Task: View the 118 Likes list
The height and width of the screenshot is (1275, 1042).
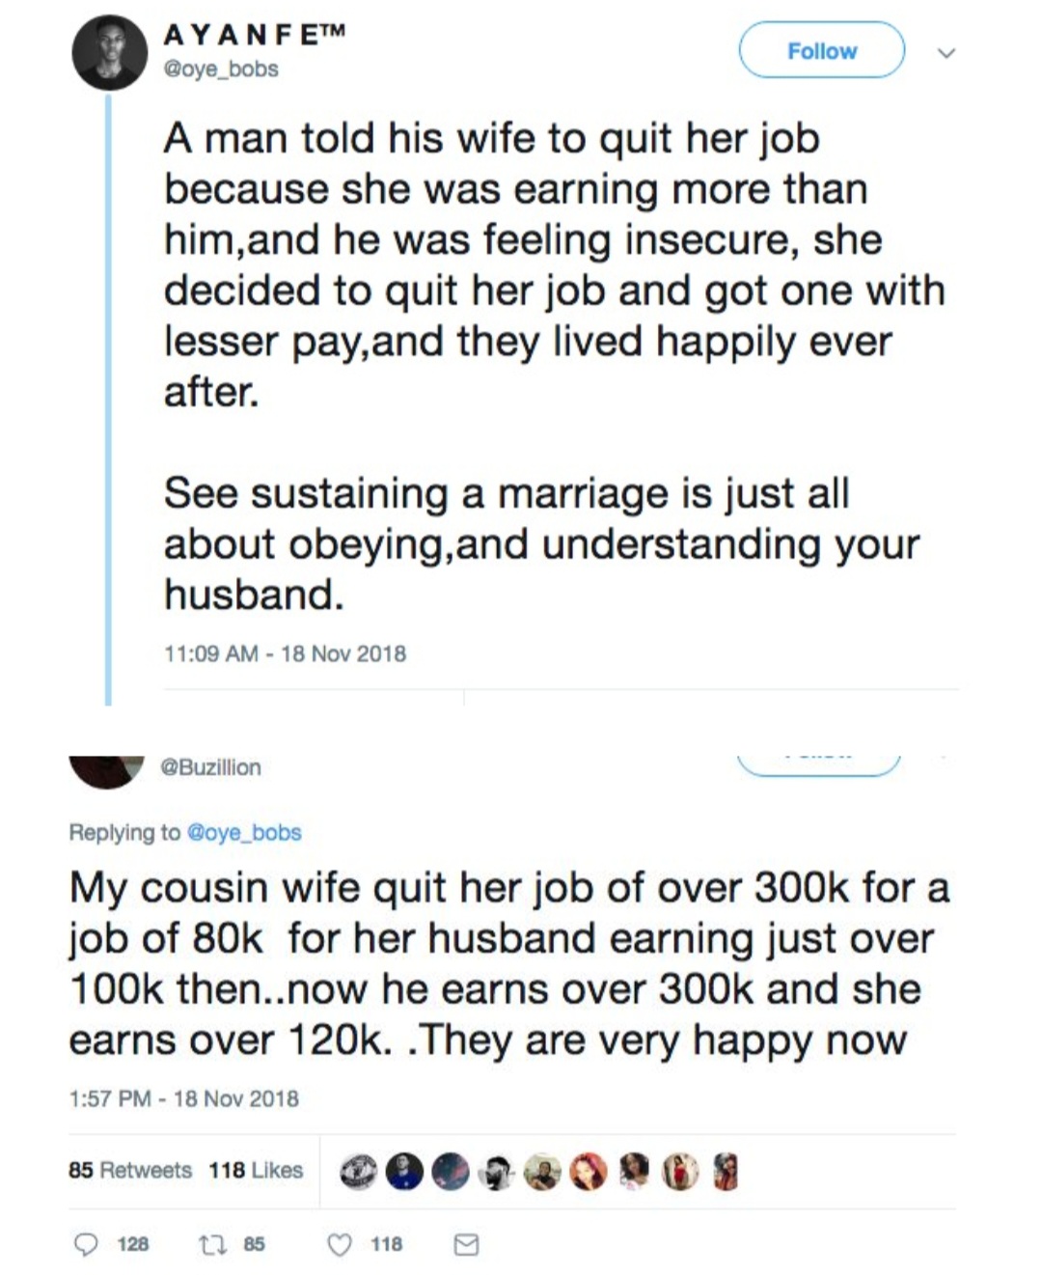Action: point(256,1170)
